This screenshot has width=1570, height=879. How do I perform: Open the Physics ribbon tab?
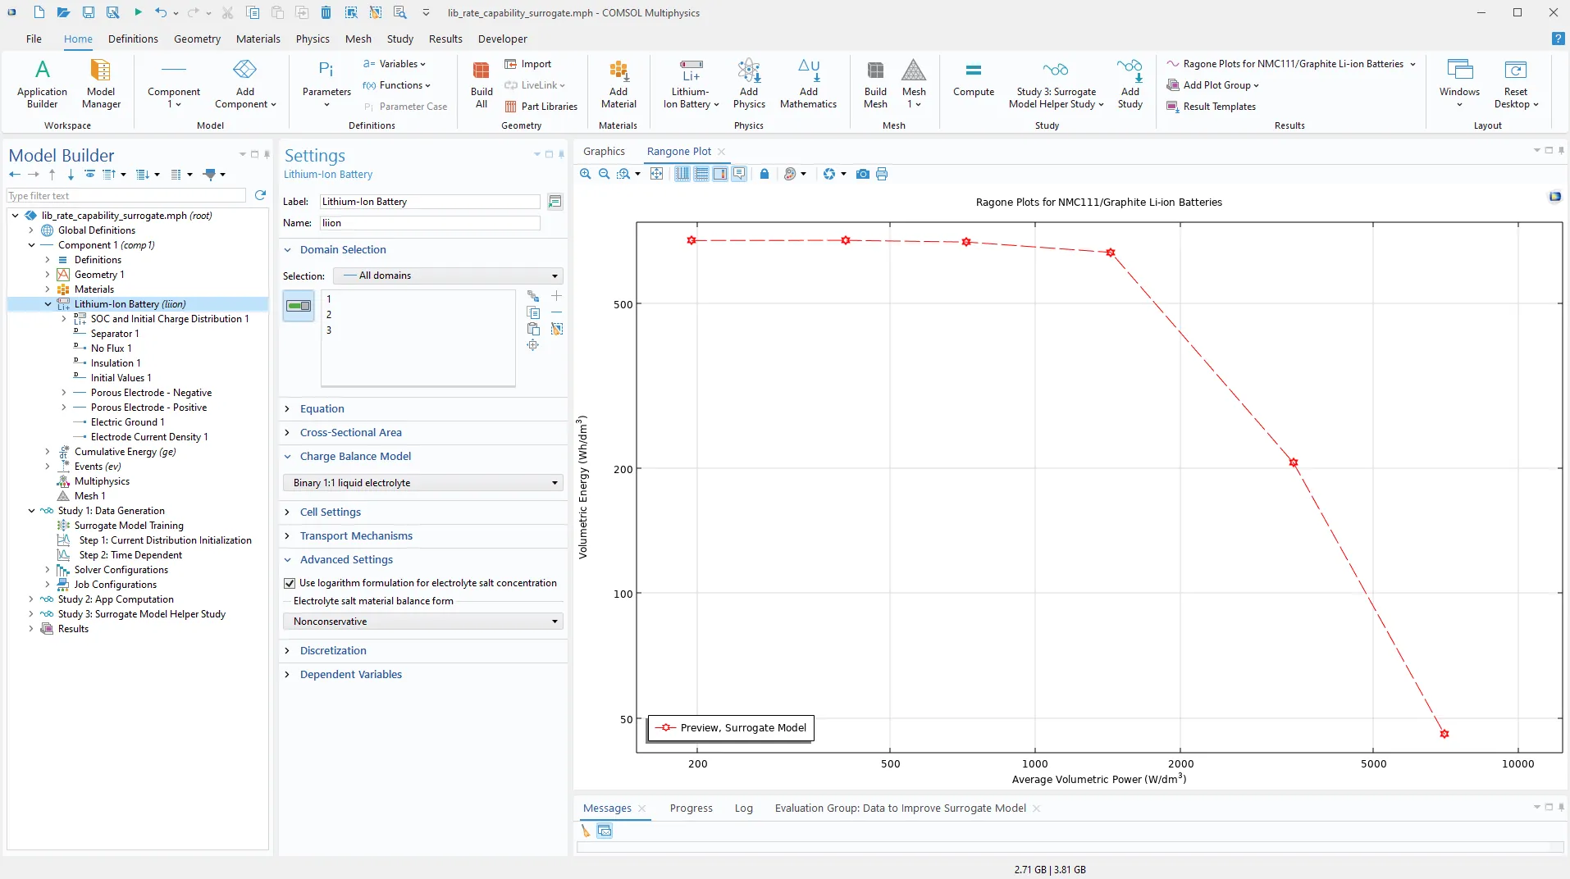313,39
